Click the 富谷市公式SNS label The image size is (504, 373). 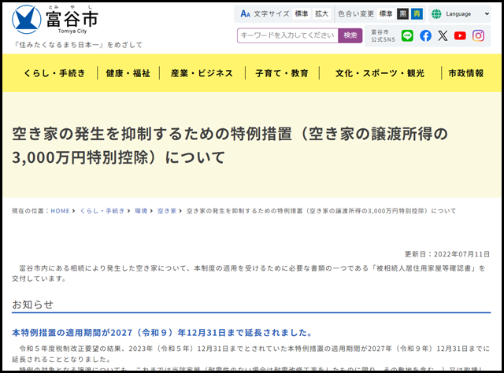[x=384, y=35]
